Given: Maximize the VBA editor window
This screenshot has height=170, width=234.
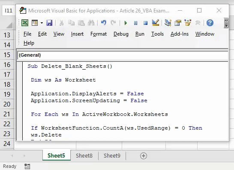Looking at the screenshot, I should (x=199, y=10).
